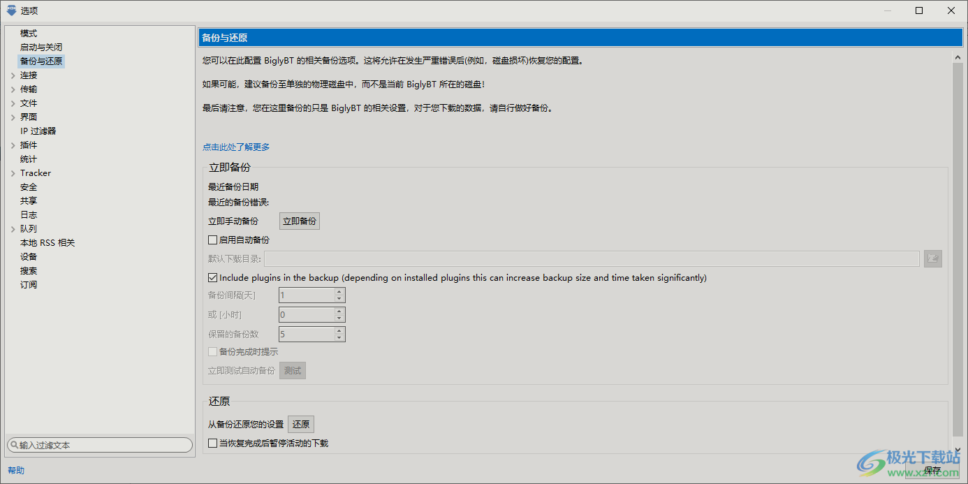
Task: Click the 保存 button
Action: [932, 471]
